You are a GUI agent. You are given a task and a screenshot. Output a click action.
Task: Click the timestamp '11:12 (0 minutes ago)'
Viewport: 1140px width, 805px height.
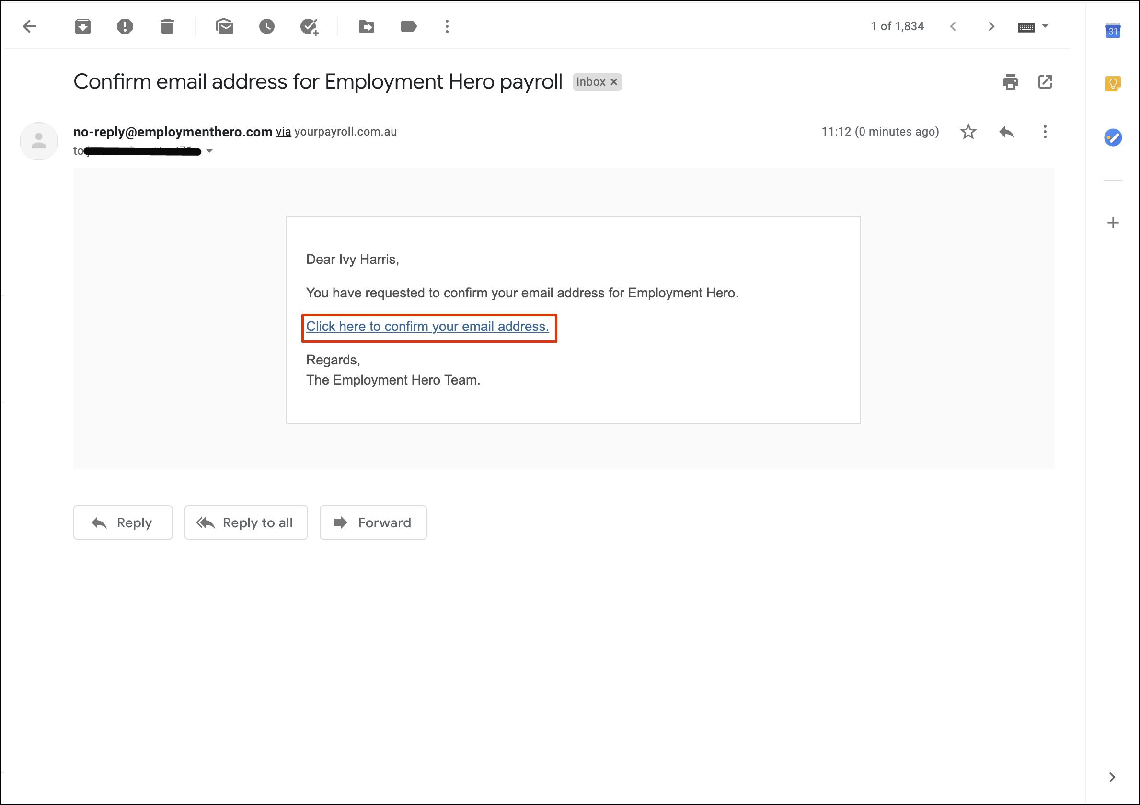tap(880, 132)
